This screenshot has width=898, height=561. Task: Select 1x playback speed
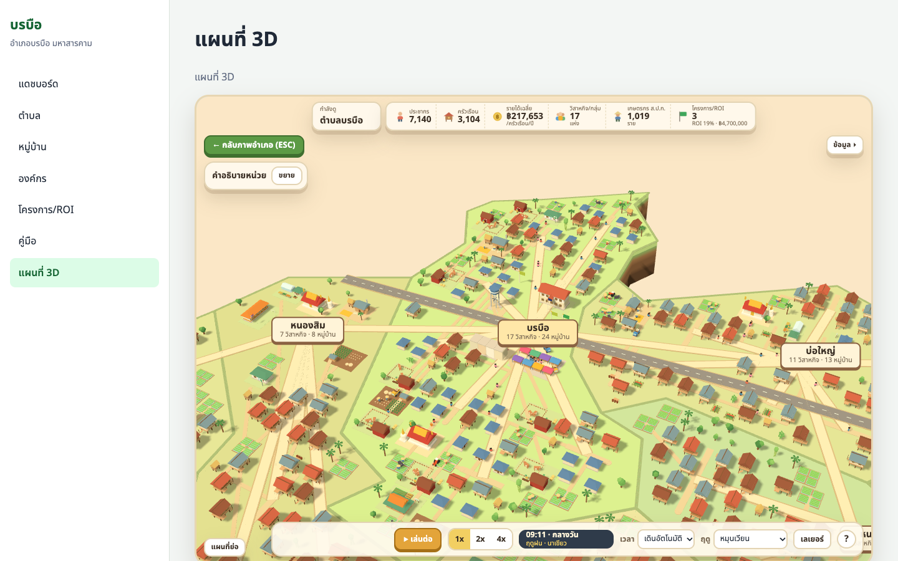(460, 539)
